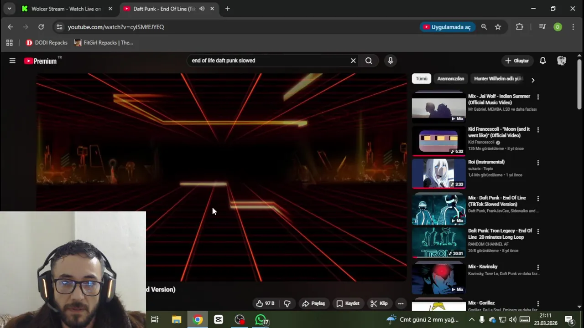Select the Tümü filter chip
This screenshot has width=584, height=328.
422,79
